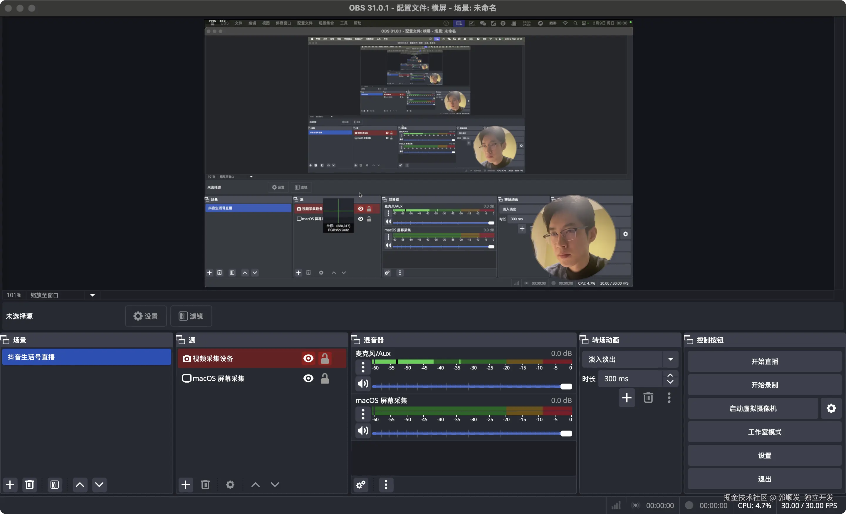Open advanced audio properties gears icon
The width and height of the screenshot is (846, 514).
pos(361,484)
